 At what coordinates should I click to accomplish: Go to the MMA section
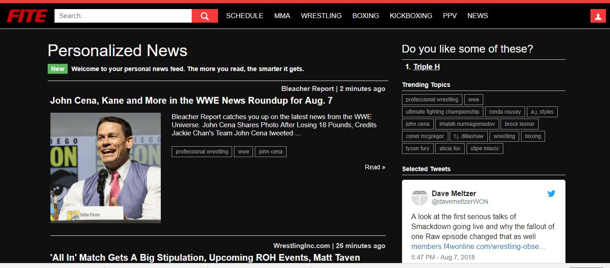pyautogui.click(x=282, y=16)
